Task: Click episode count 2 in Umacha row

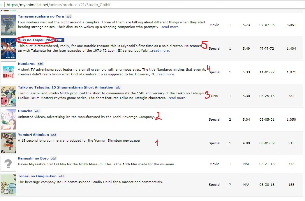Action: coord(230,119)
